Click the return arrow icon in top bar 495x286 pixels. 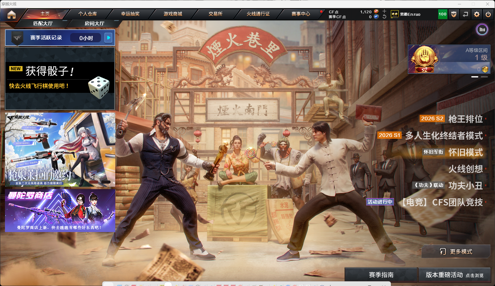coord(465,14)
